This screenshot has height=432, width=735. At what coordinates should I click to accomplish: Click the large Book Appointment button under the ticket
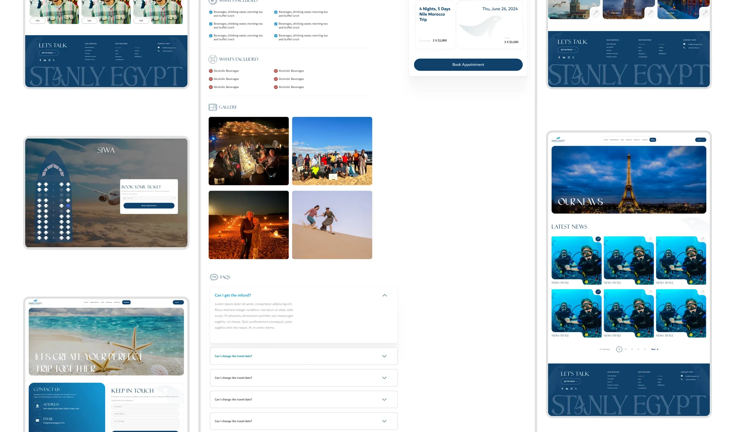pyautogui.click(x=468, y=65)
